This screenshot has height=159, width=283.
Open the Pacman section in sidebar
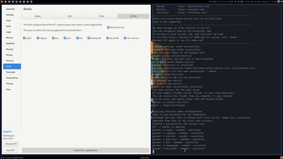coord(12,49)
